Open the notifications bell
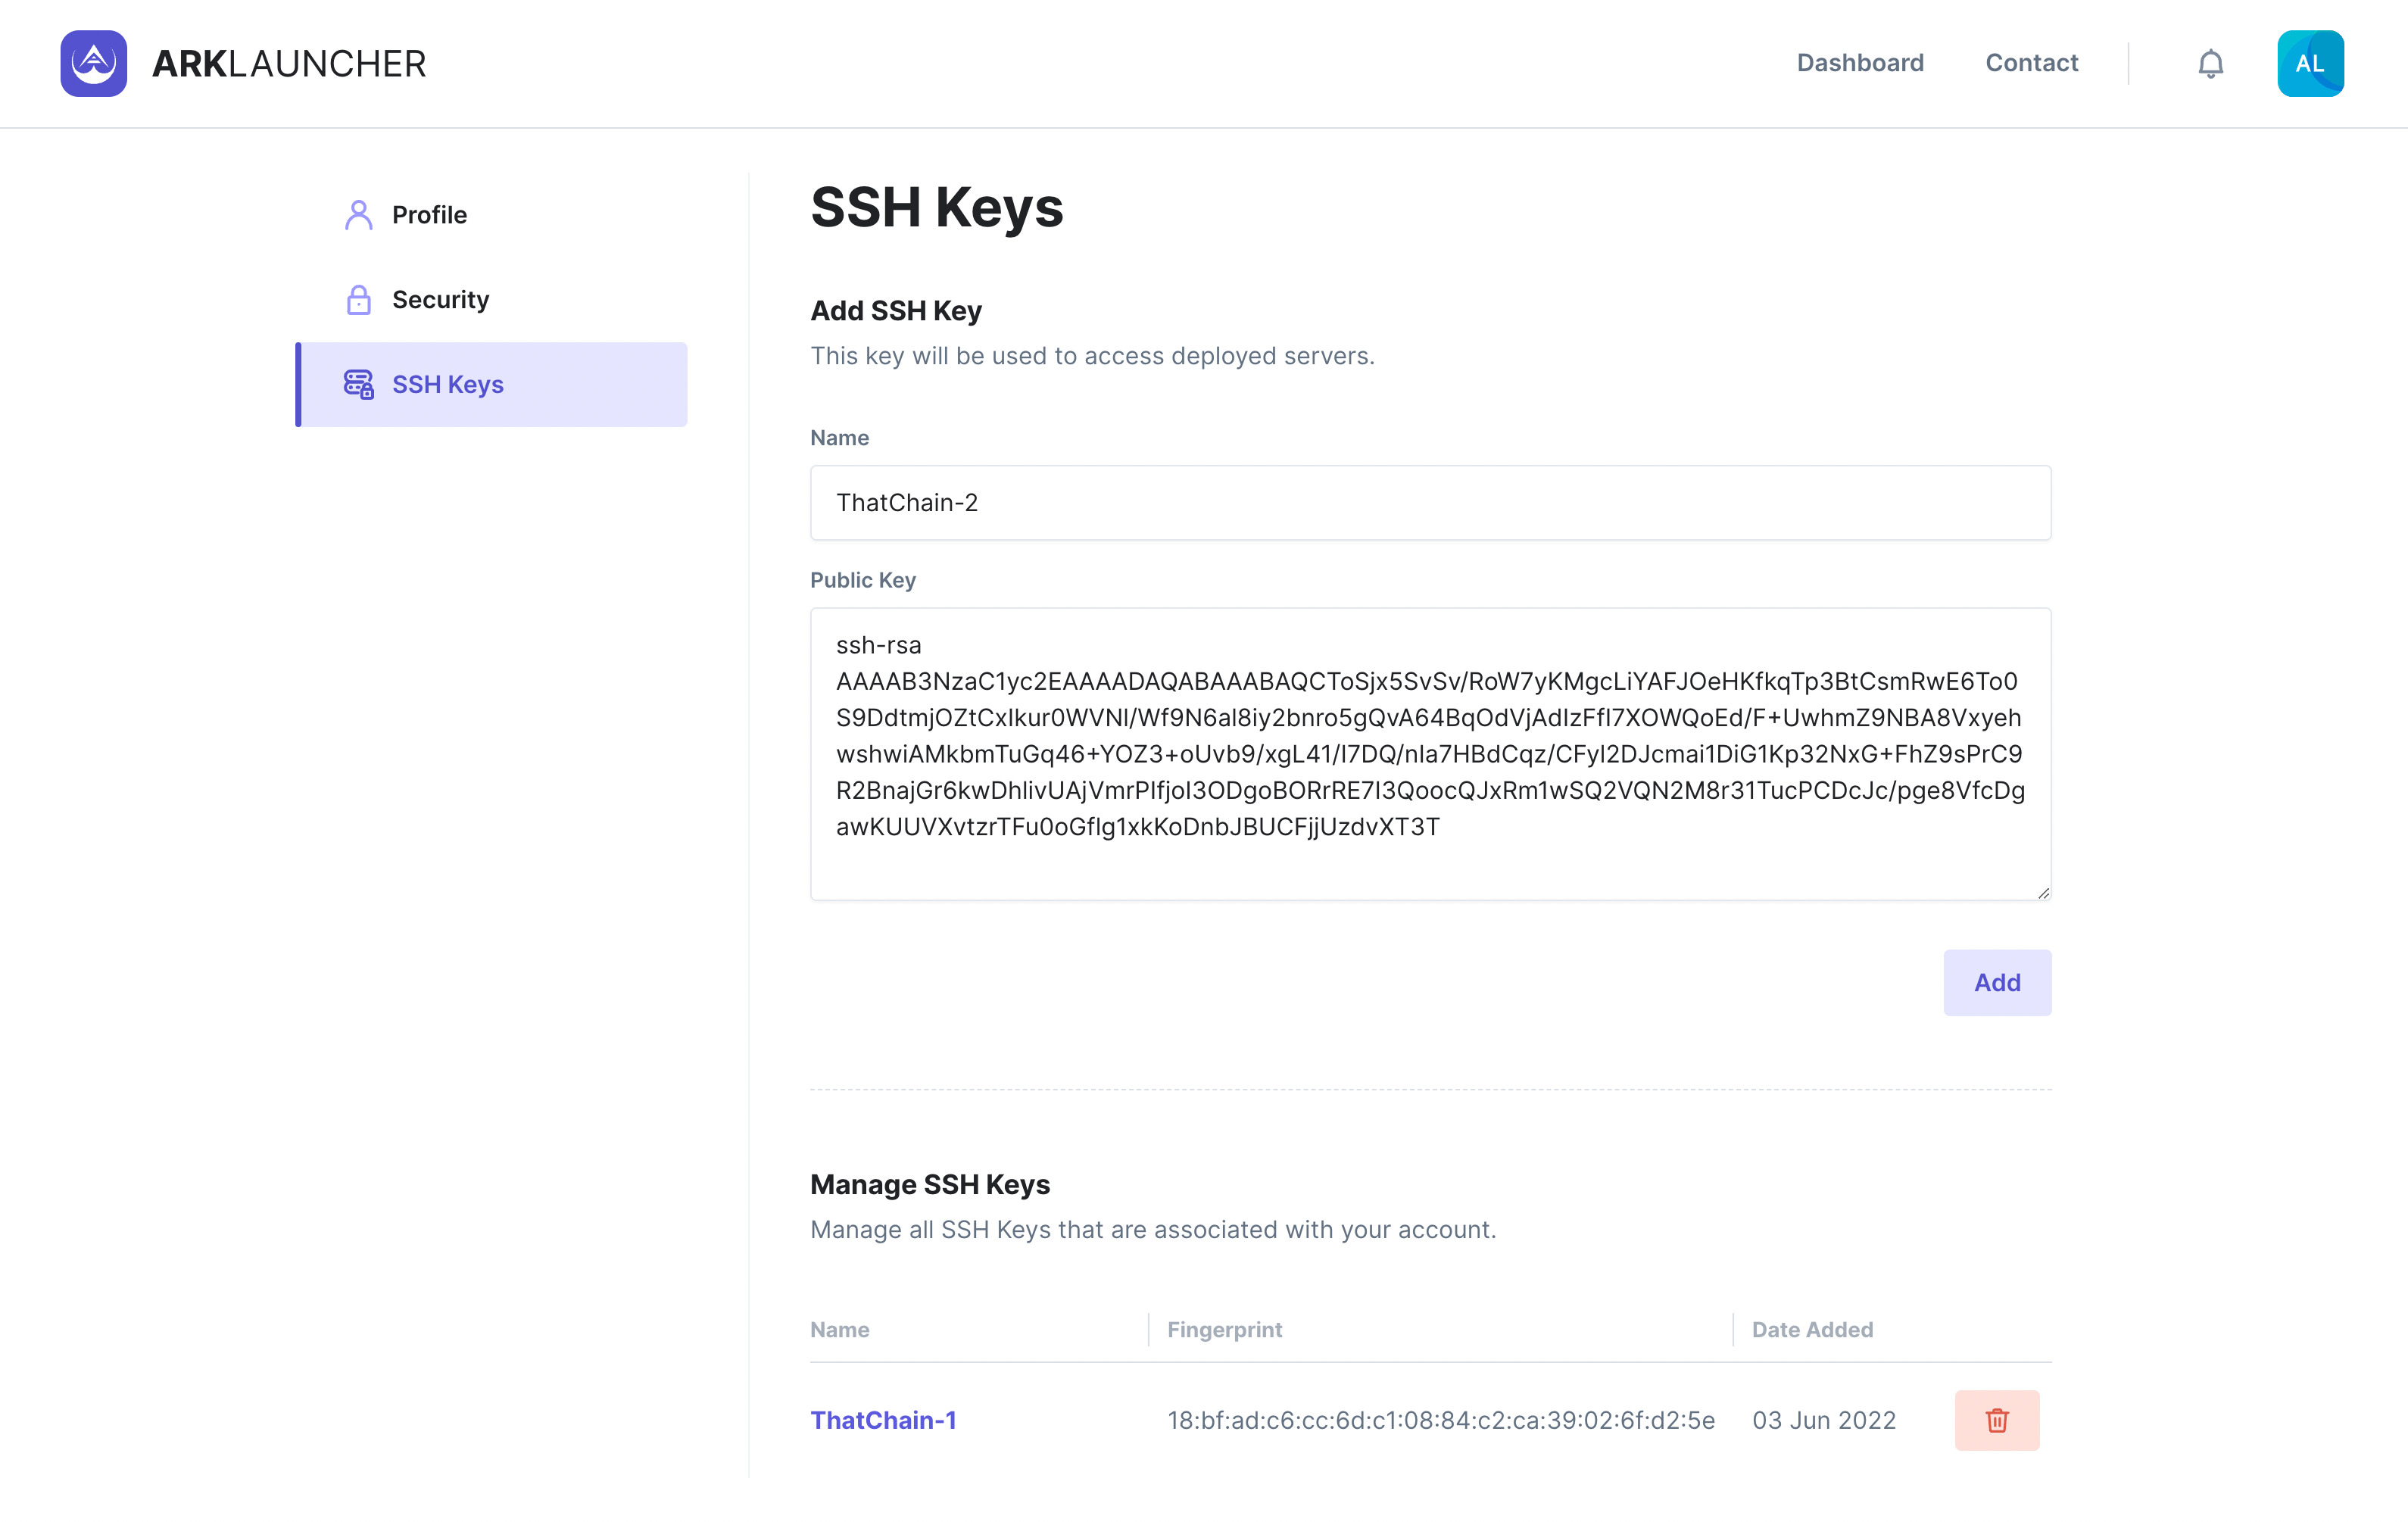The image size is (2408, 1522). pos(2210,64)
